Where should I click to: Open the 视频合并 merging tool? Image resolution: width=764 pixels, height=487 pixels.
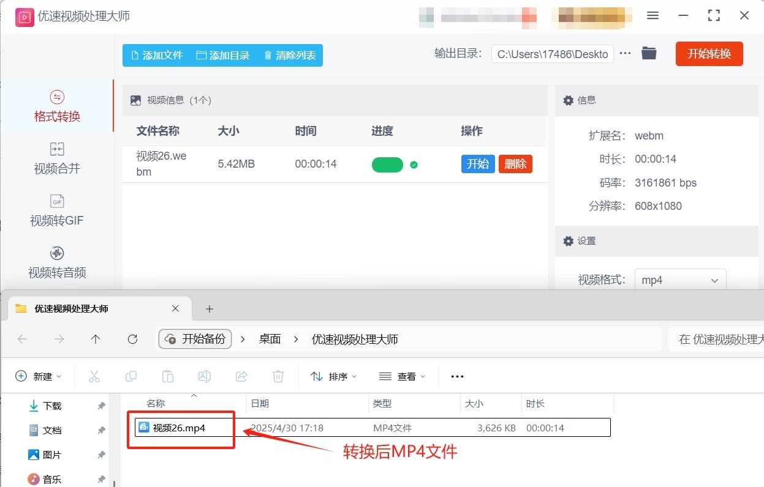(56, 159)
